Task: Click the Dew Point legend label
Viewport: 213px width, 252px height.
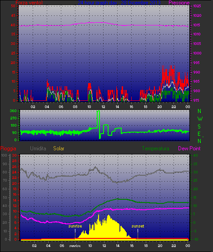Action: click(x=189, y=148)
